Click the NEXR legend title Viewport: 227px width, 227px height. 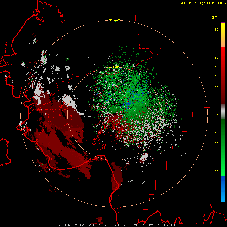coord(222,15)
